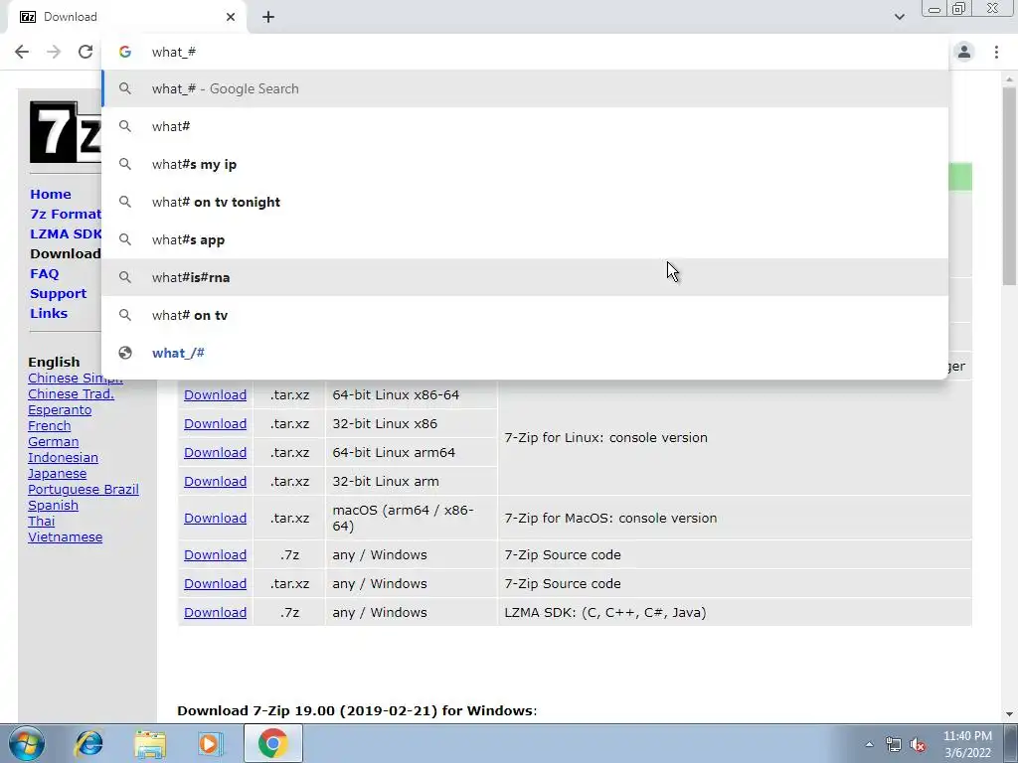Image resolution: width=1018 pixels, height=763 pixels.
Task: Switch language to Vietnamese
Action: (65, 537)
